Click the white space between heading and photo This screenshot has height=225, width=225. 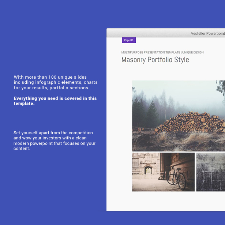165,72
